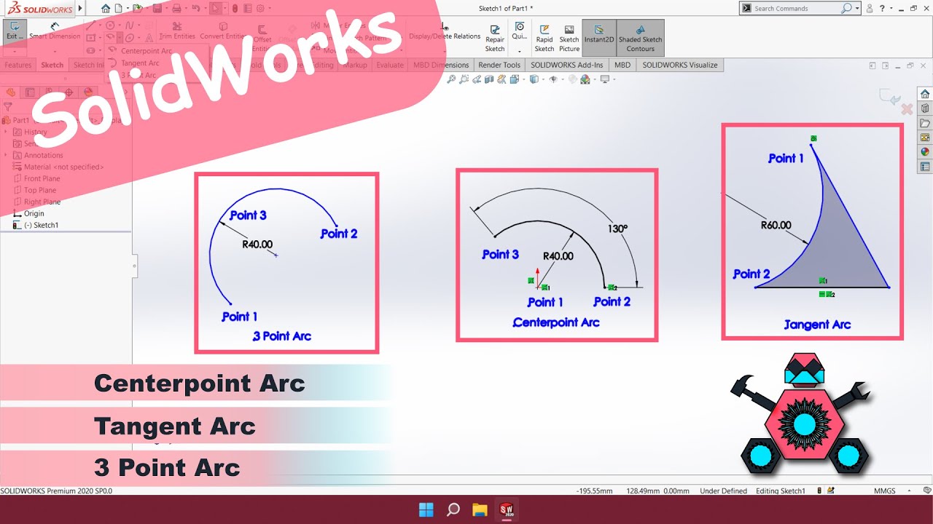Click Editing Sketch1 in the status bar

click(x=781, y=491)
